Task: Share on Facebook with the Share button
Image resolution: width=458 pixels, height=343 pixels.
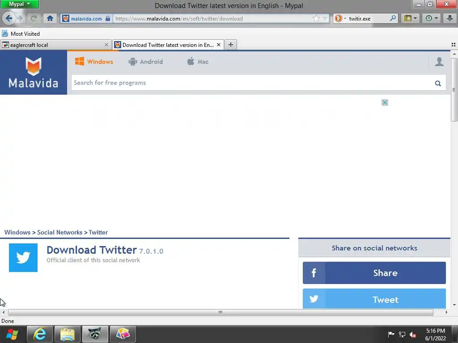Action: point(374,273)
